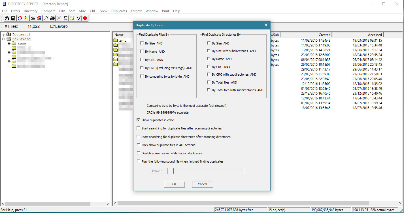Collapse the E:\Lavoro tree node

[4, 39]
